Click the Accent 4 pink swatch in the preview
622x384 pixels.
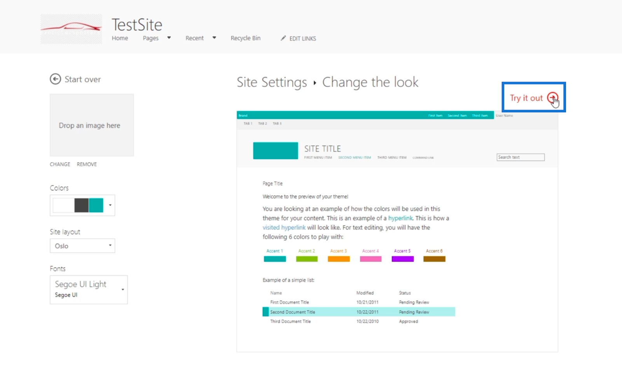370,259
